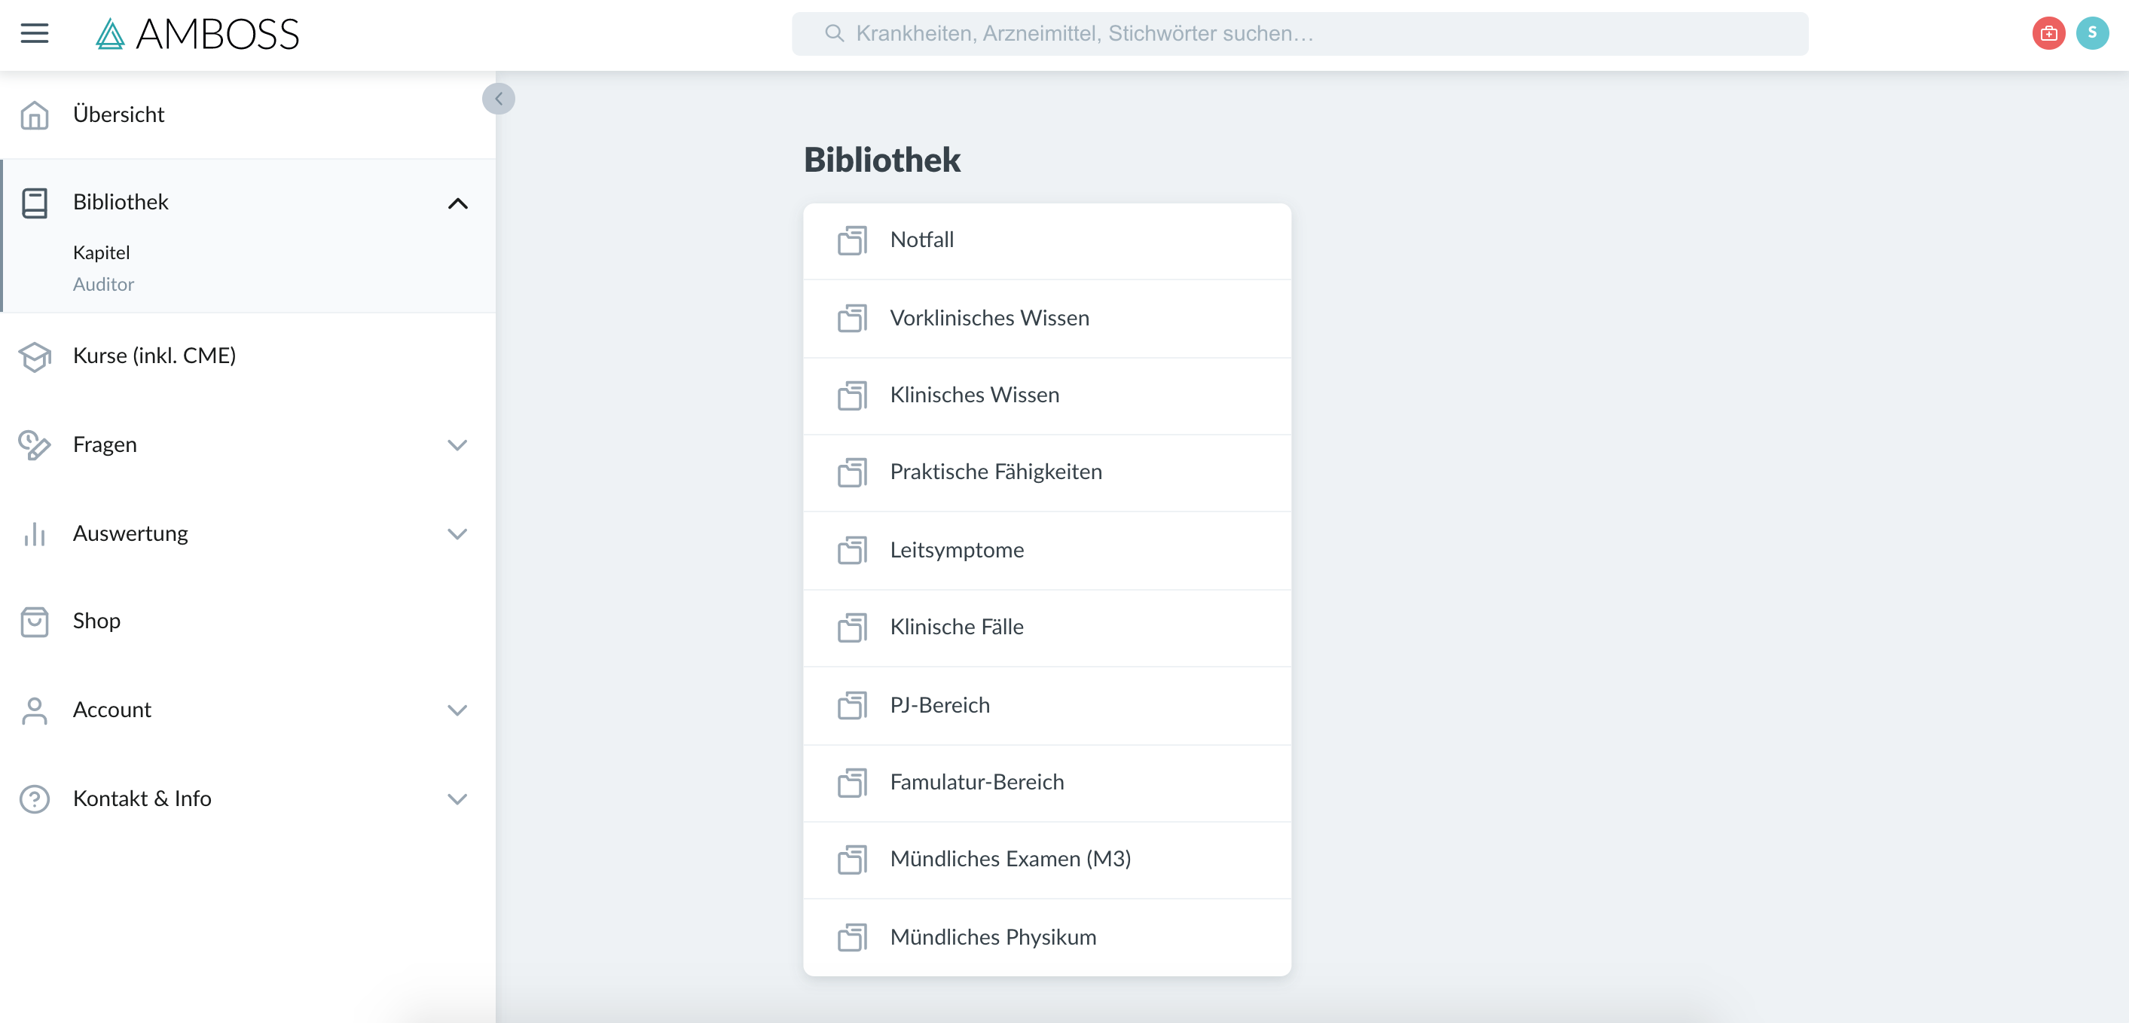The image size is (2129, 1023).
Task: Click the Shop bag icon
Action: (x=34, y=621)
